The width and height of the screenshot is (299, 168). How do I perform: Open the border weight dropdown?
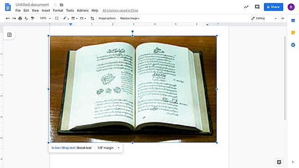74,19
